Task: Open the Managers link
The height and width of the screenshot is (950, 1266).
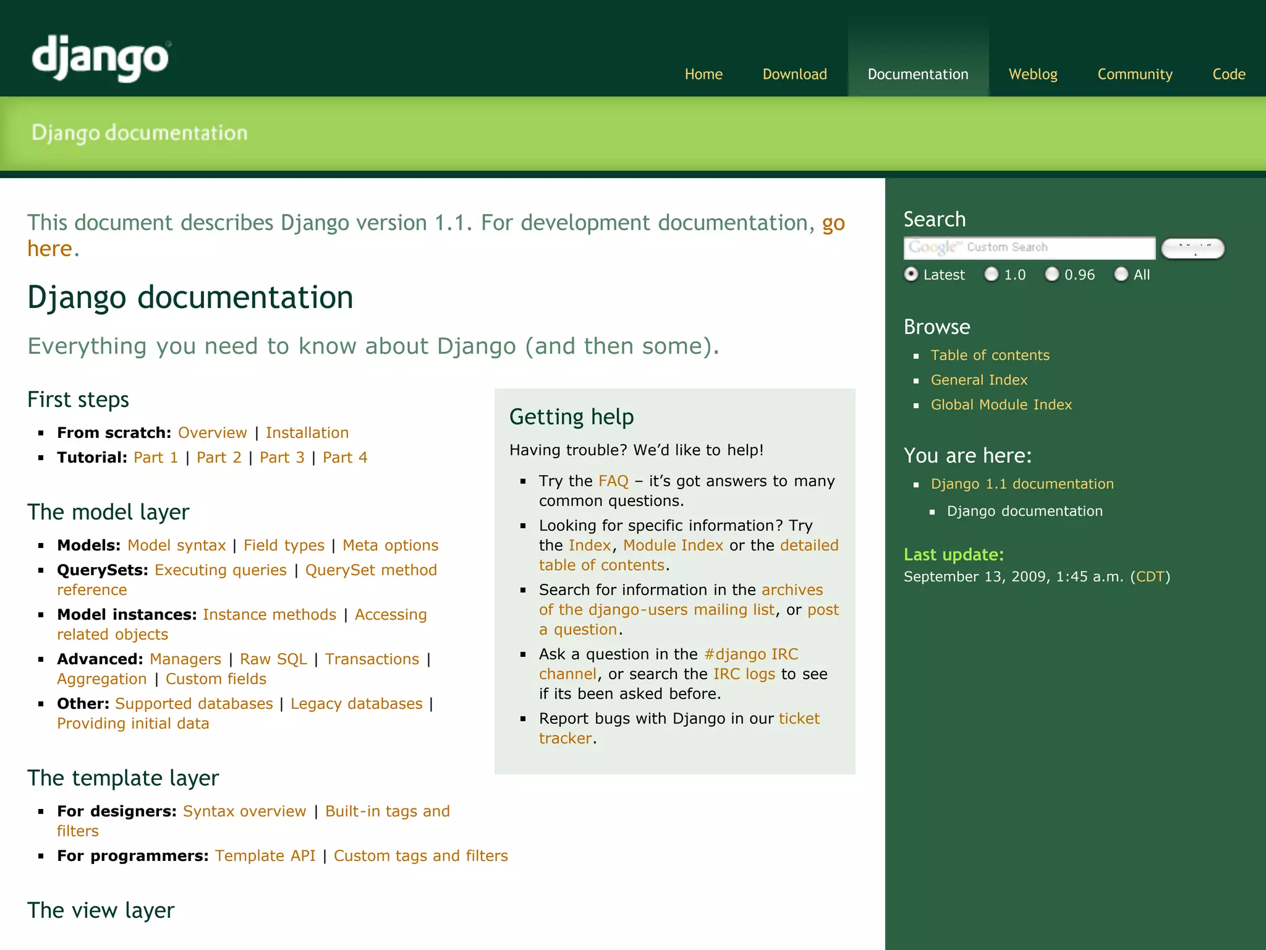Action: coord(185,659)
